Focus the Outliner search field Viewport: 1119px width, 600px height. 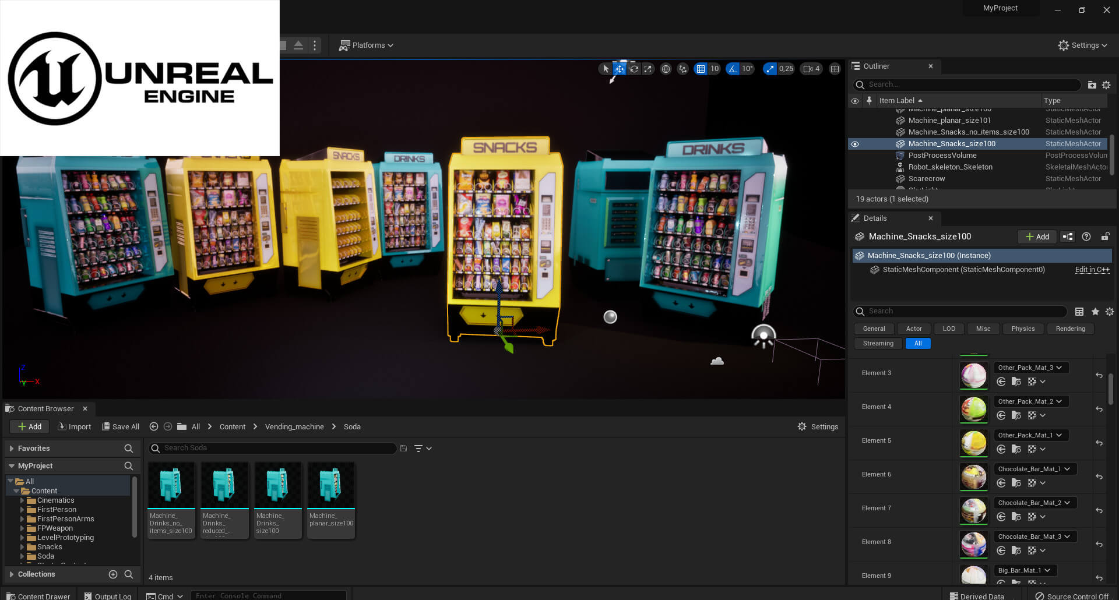pos(967,85)
